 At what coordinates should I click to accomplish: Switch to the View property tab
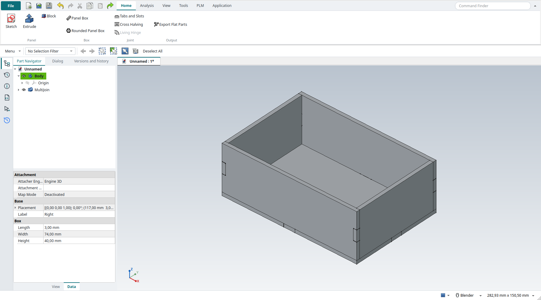click(56, 287)
